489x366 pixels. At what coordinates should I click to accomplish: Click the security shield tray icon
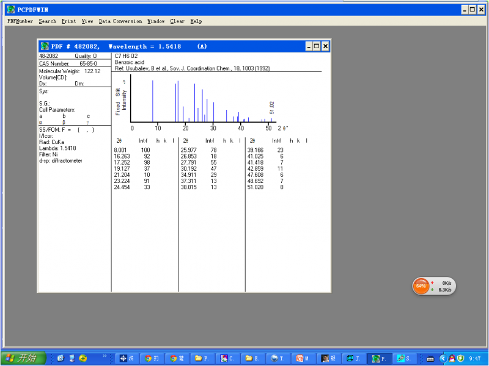[x=460, y=359]
